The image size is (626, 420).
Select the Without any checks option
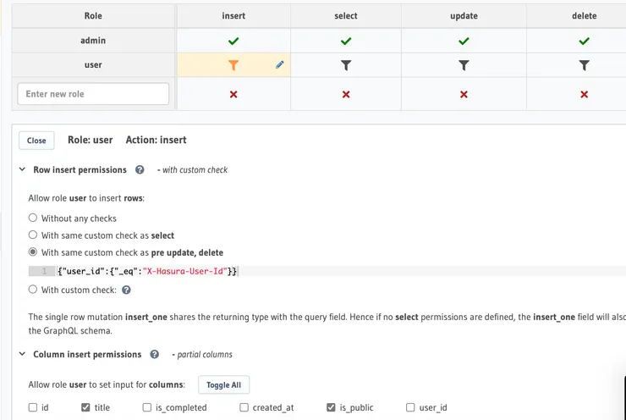point(33,218)
